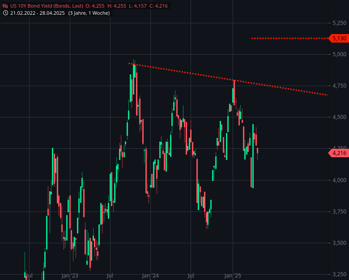
Task: Click the date range 21.02.2022 - 28.04.2025
Action: [38, 13]
